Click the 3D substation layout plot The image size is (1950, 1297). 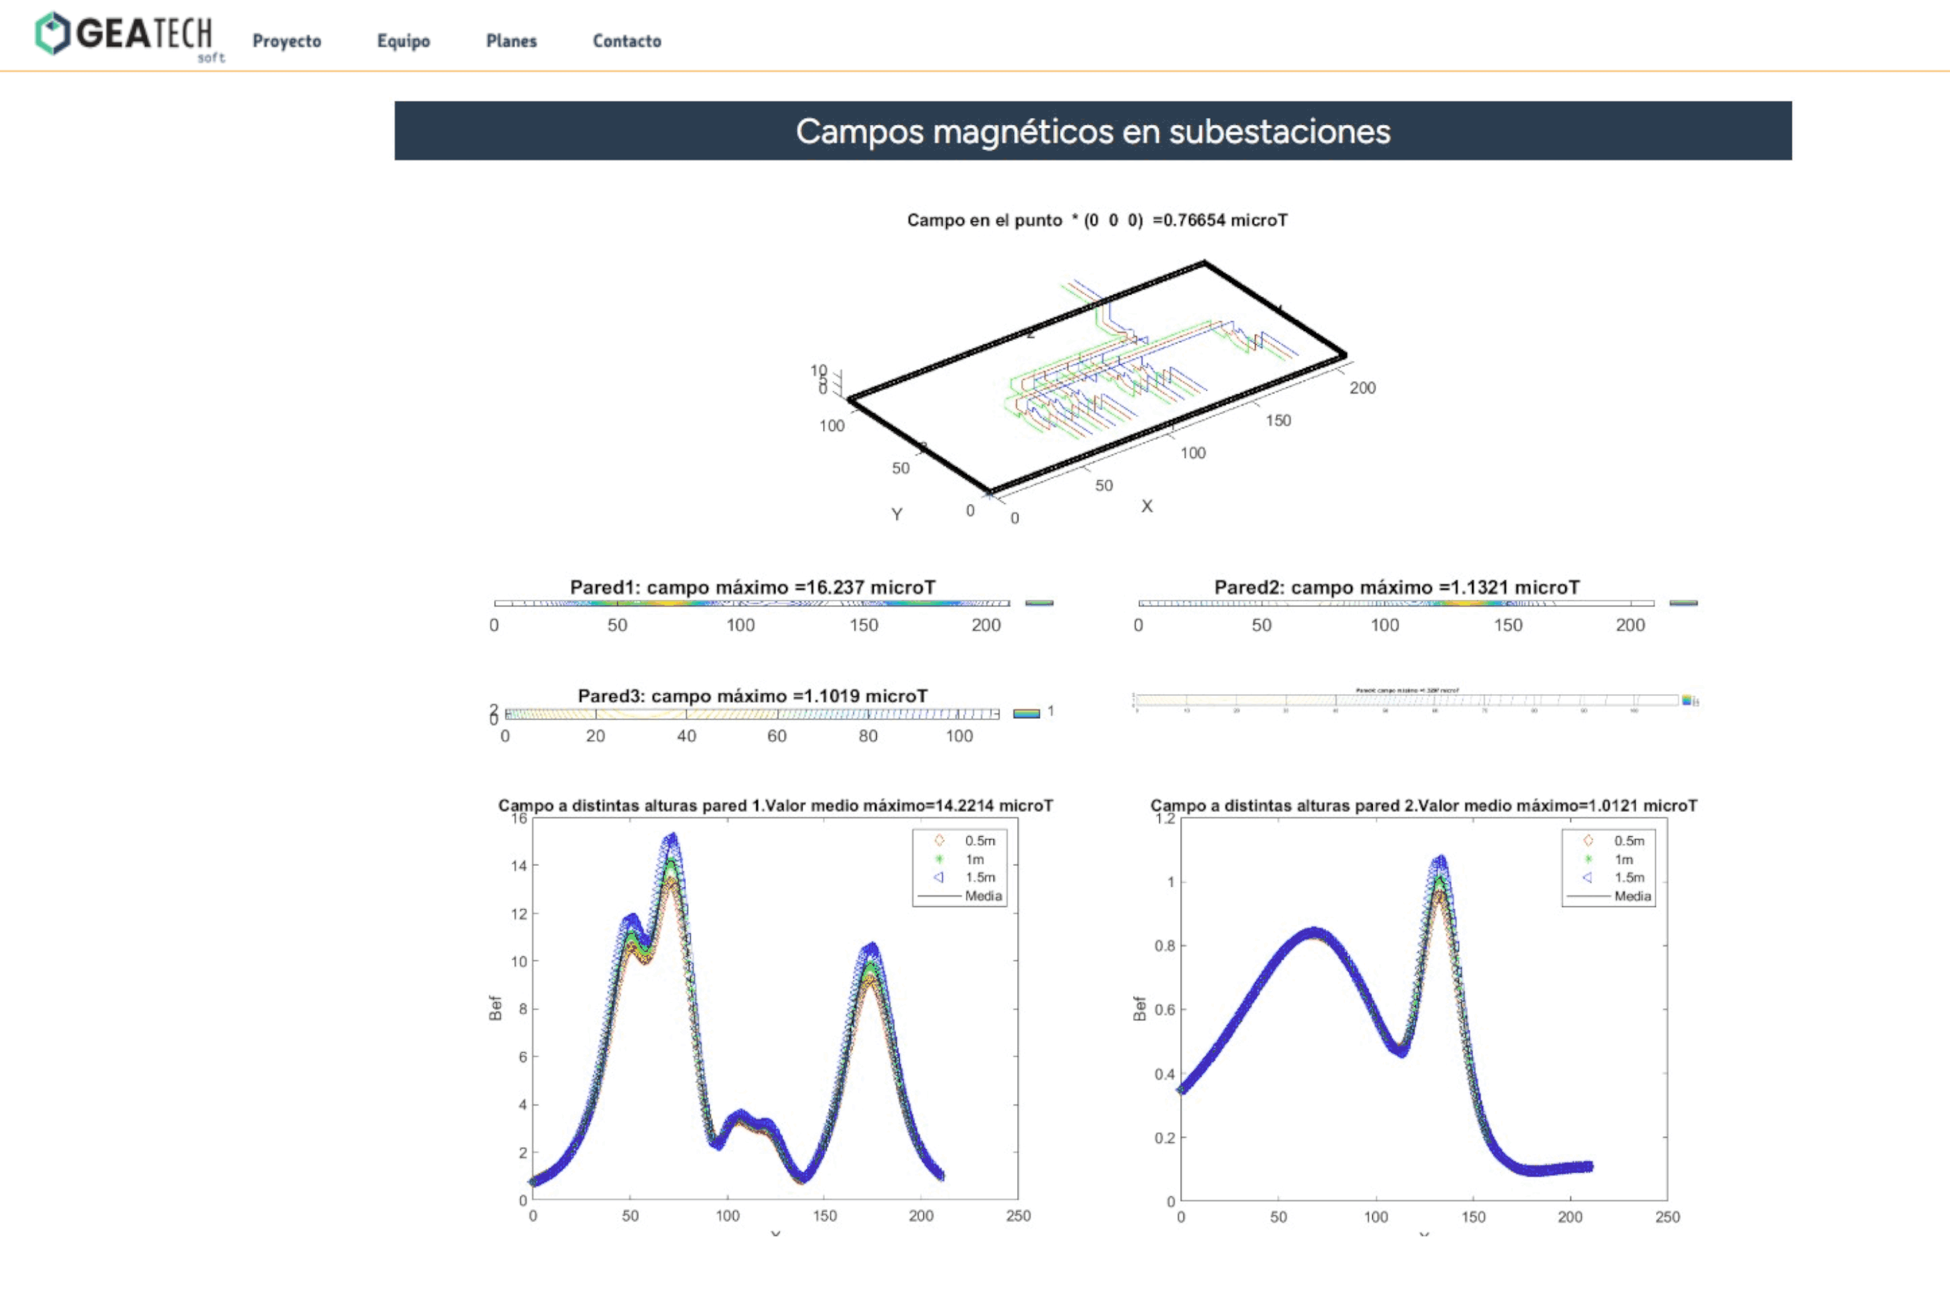1096,380
